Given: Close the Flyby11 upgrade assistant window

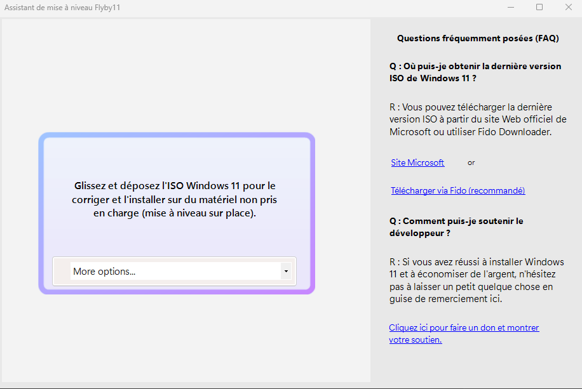Looking at the screenshot, I should point(568,8).
